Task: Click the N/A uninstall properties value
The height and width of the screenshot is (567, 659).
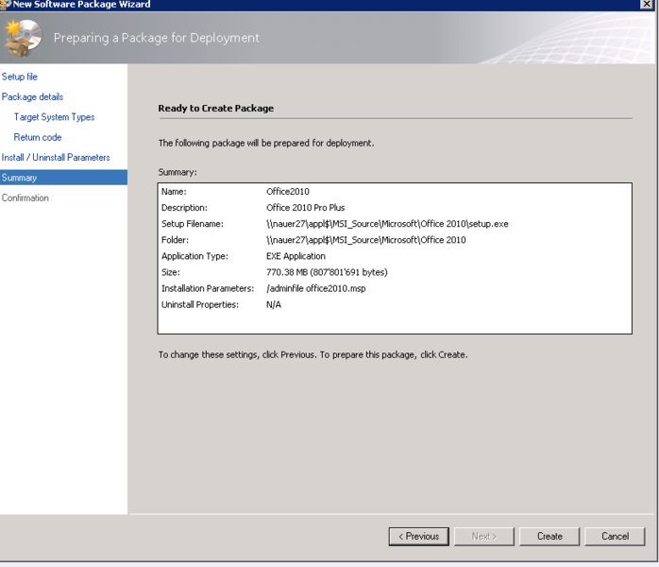Action: tap(274, 305)
